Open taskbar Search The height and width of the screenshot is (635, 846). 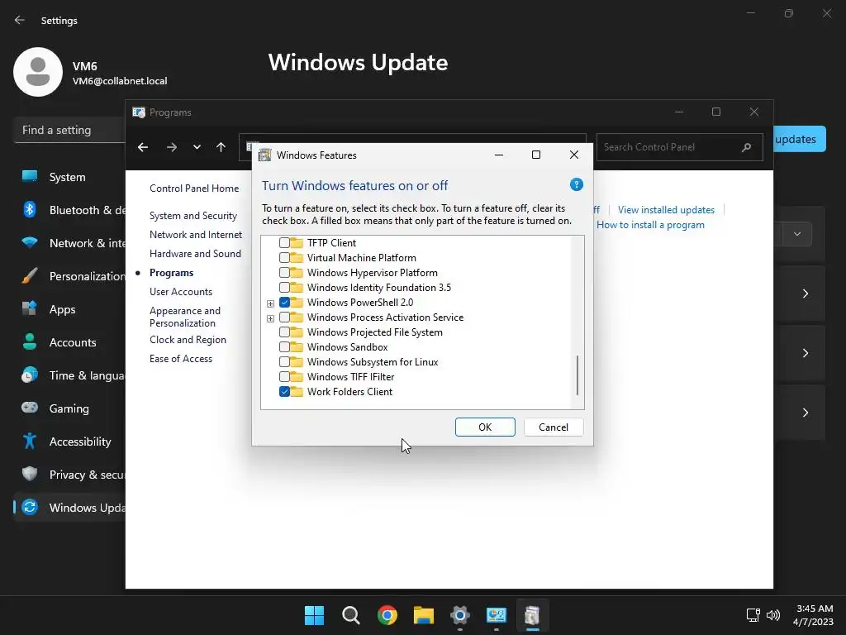(x=350, y=615)
